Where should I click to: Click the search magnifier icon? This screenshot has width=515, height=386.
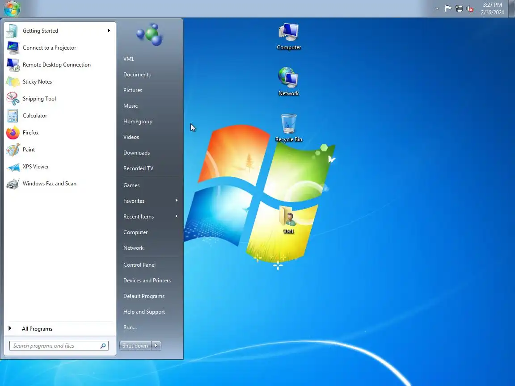103,346
